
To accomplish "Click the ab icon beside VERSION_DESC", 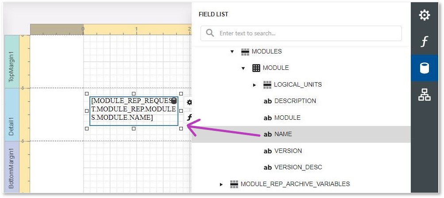I will pyautogui.click(x=267, y=168).
